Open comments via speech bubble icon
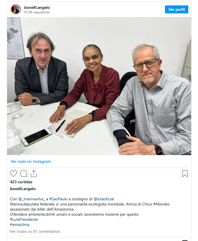The height and width of the screenshot is (241, 198). pos(24,174)
